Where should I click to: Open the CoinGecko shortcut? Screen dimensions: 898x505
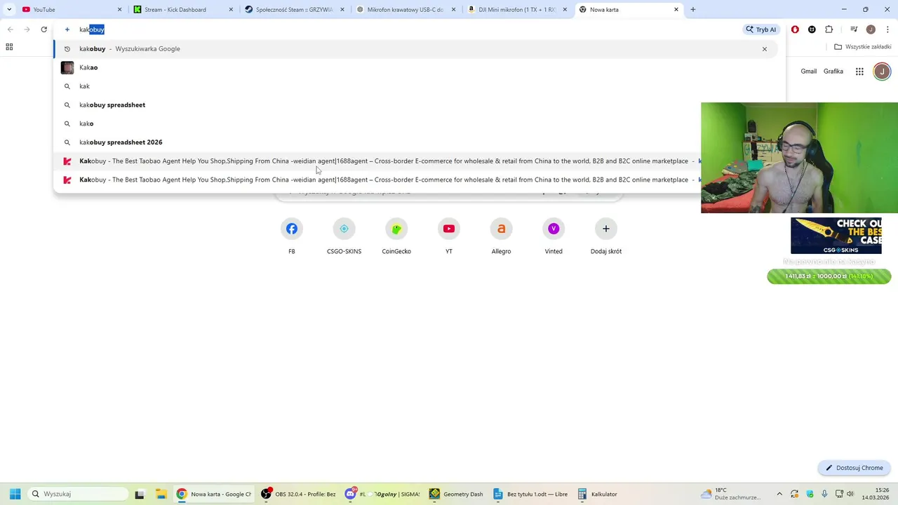click(396, 237)
